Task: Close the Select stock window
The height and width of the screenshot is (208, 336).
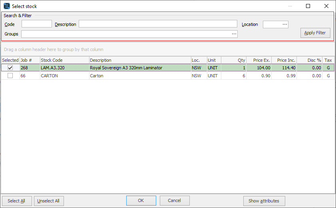Action: 326,6
